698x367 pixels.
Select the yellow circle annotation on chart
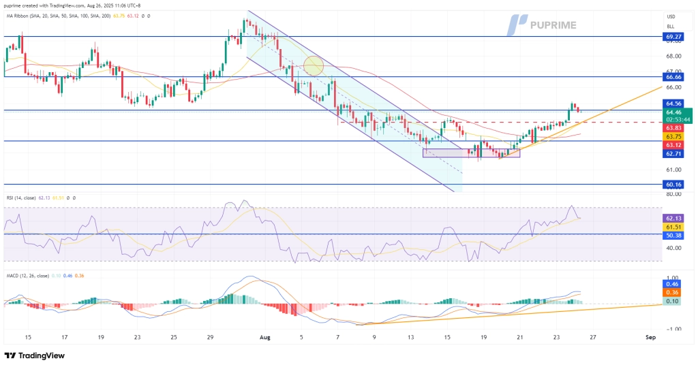[313, 66]
